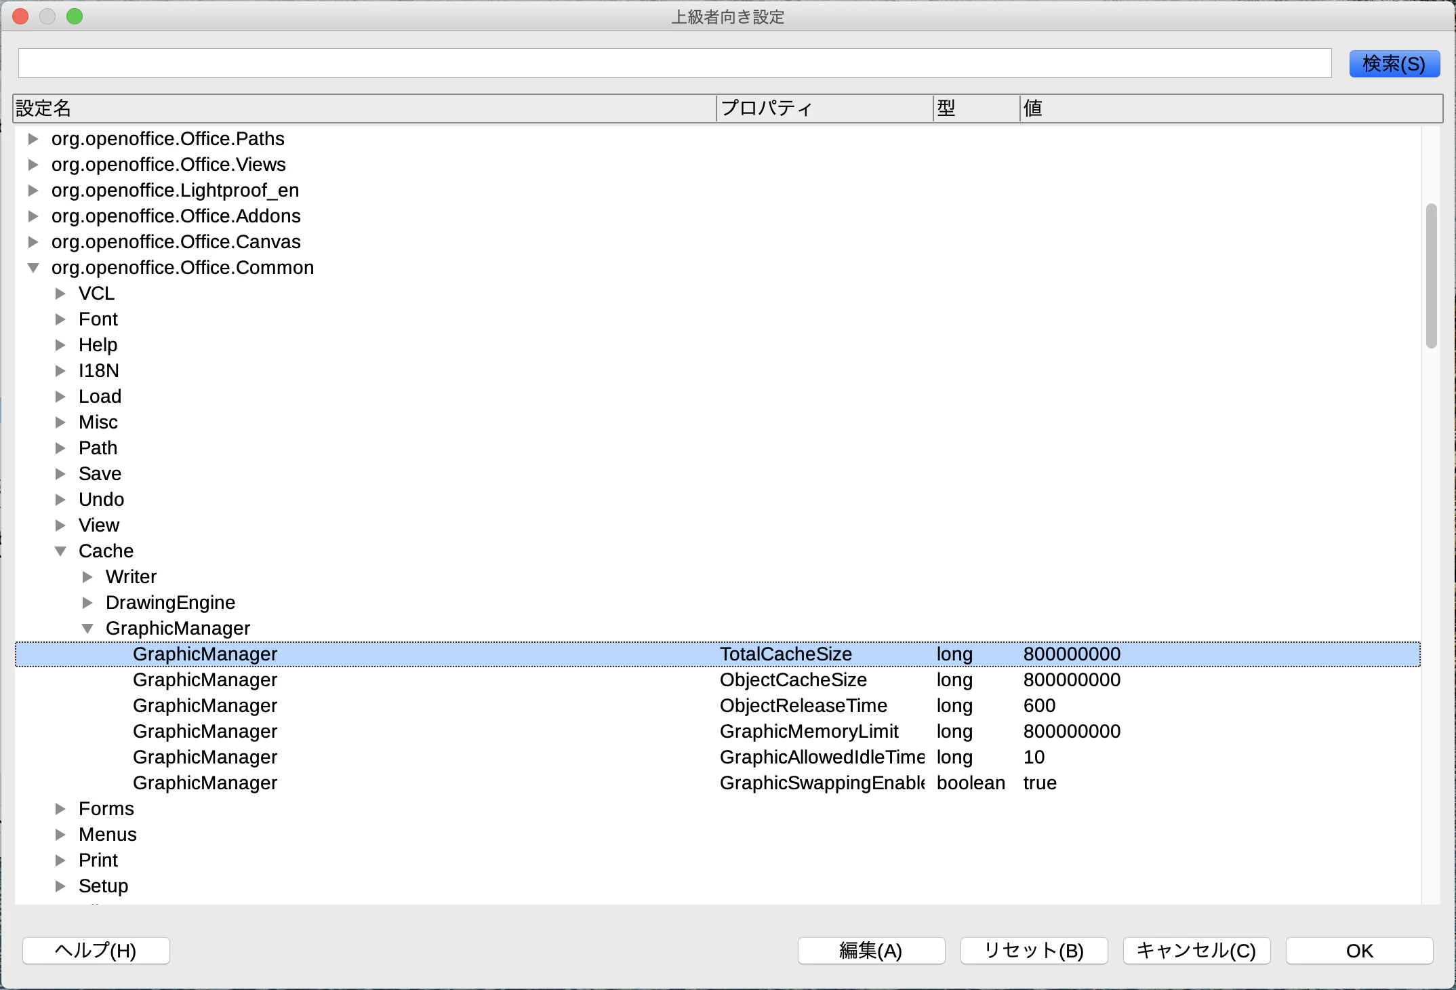Expand the Load subtree
The image size is (1456, 990).
[60, 397]
